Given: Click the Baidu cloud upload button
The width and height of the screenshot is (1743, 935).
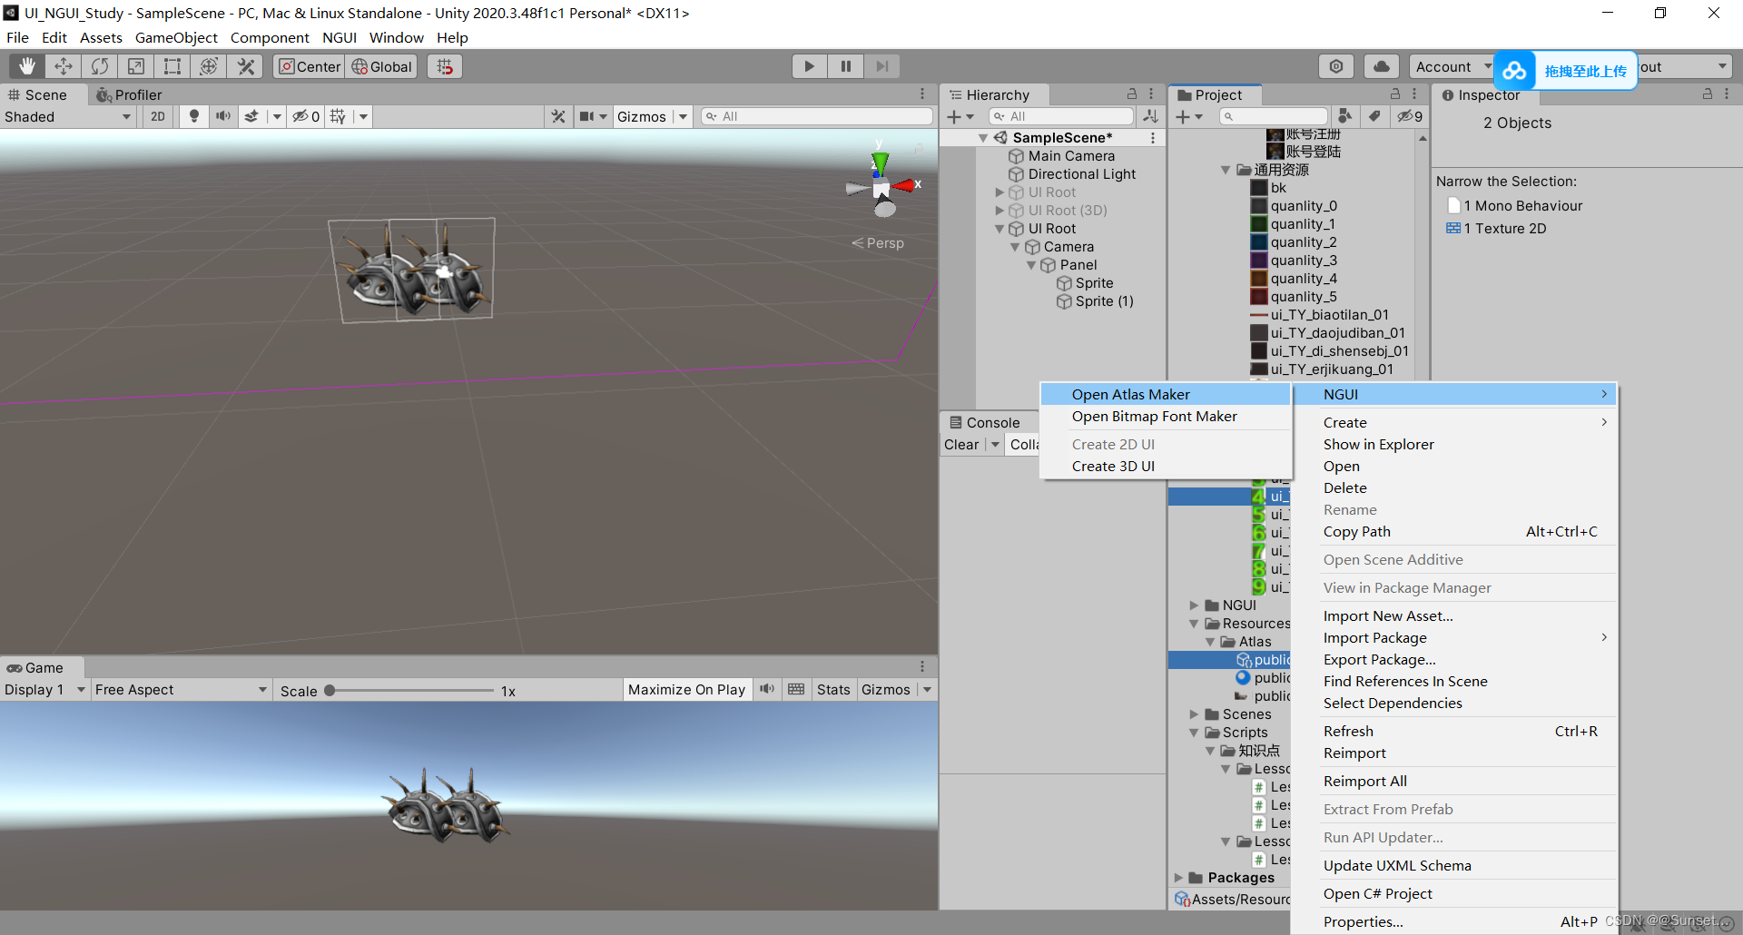Looking at the screenshot, I should click(x=1565, y=70).
